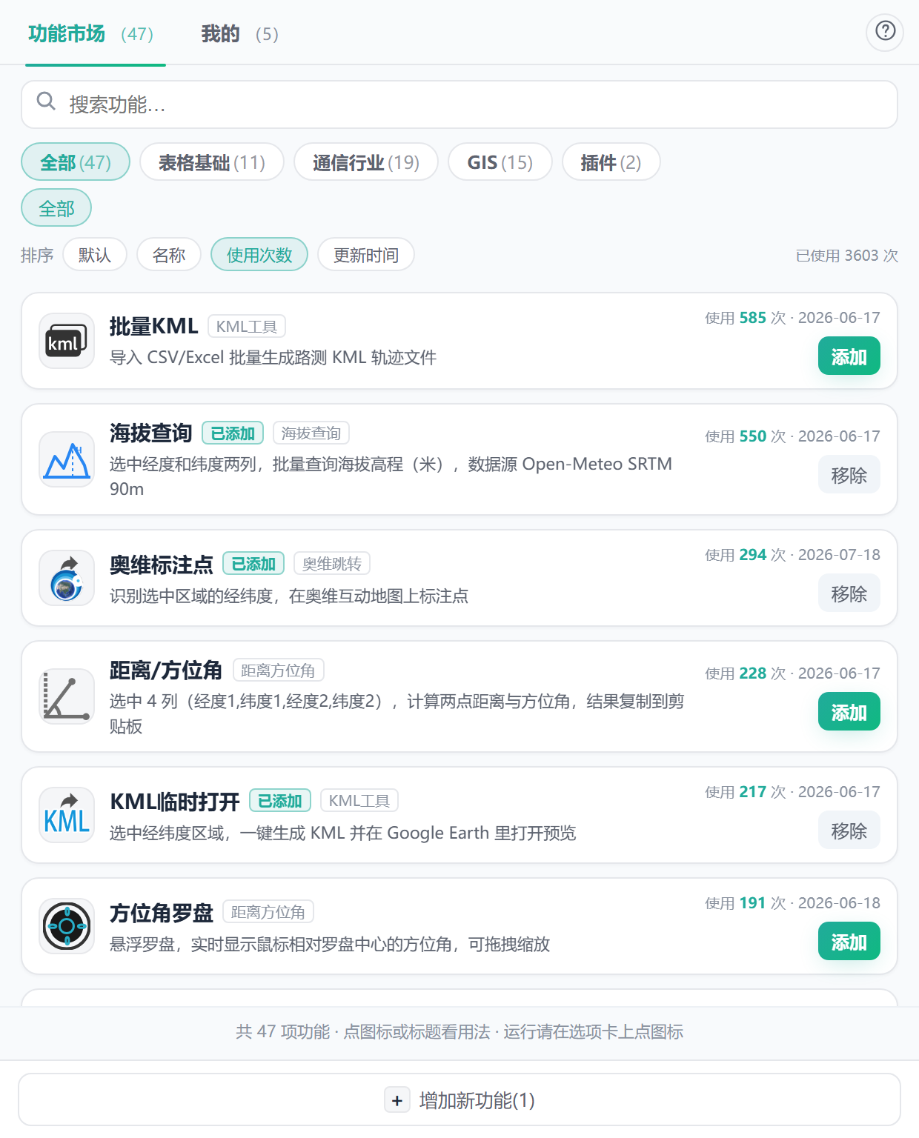
Task: Add the 批量KML feature
Action: (x=849, y=356)
